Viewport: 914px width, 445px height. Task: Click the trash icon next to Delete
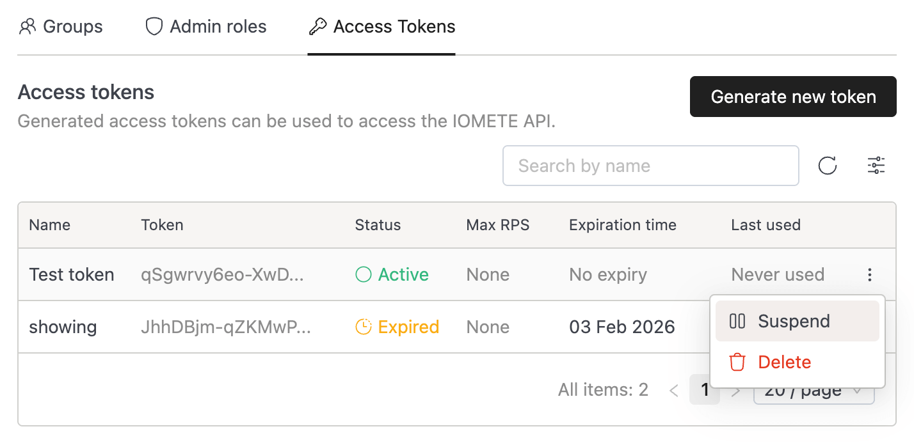coord(737,363)
